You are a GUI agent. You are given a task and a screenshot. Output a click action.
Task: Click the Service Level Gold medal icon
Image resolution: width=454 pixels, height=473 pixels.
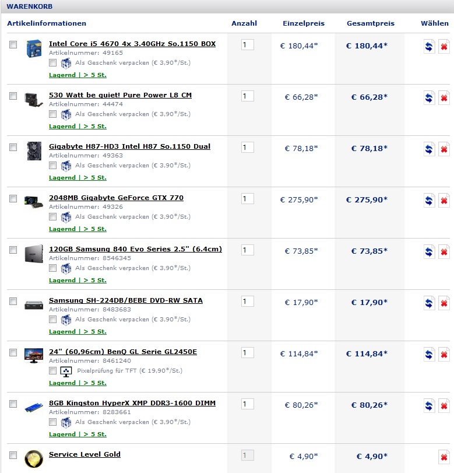coord(34,459)
